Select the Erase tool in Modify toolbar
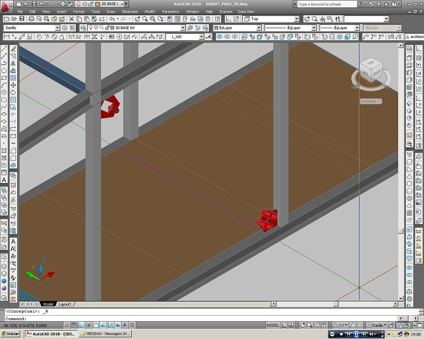 (13, 49)
